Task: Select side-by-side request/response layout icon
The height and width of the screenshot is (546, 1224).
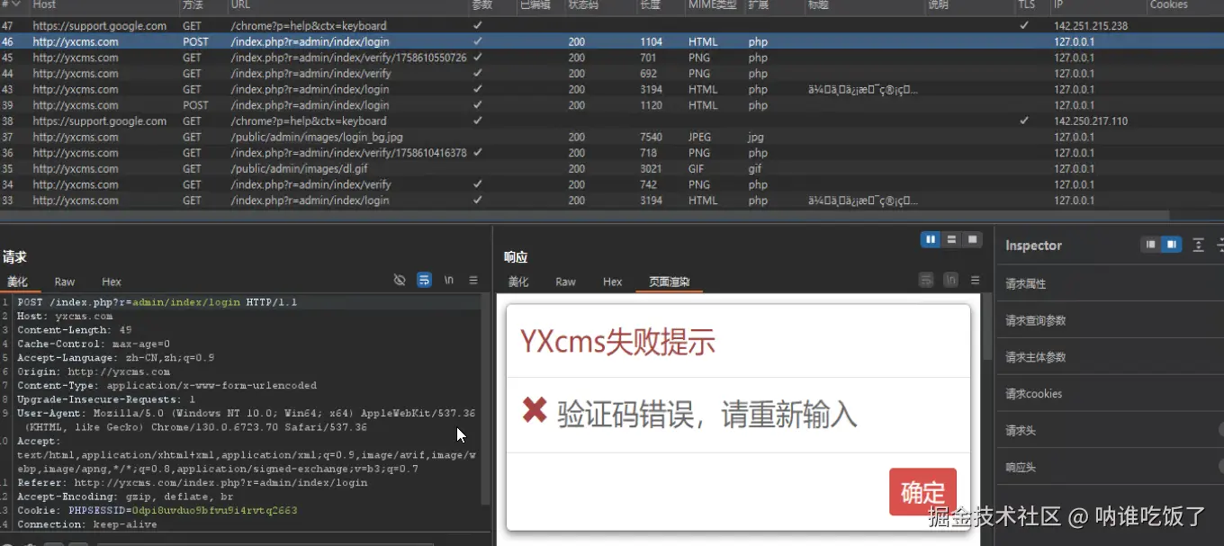Action: point(931,239)
